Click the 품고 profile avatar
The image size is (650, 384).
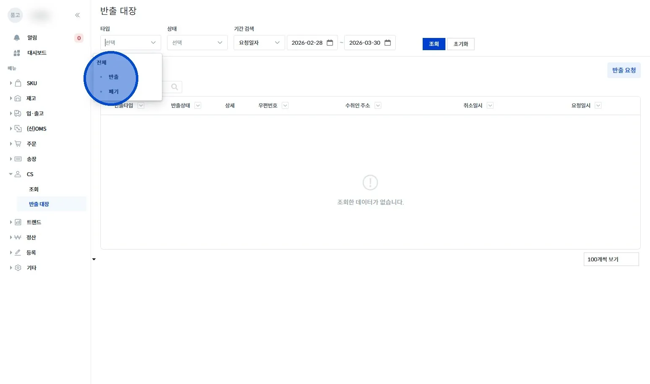pos(15,15)
